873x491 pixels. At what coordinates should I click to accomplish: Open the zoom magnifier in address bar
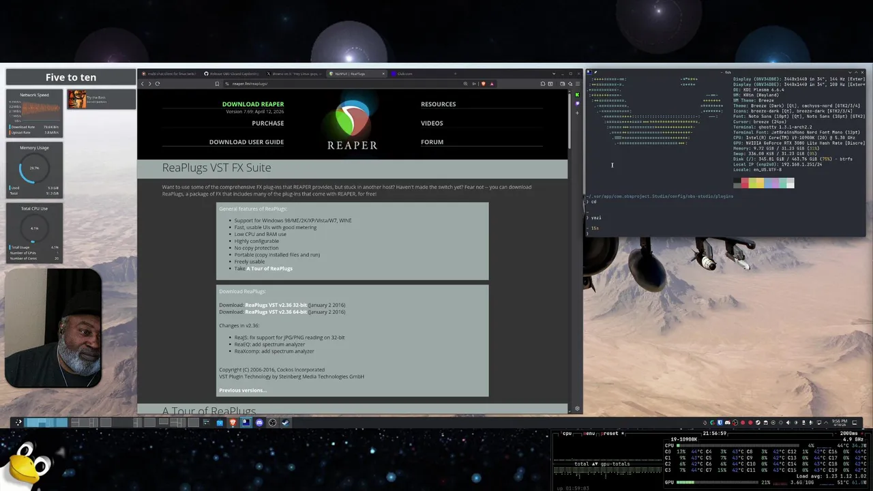click(465, 84)
